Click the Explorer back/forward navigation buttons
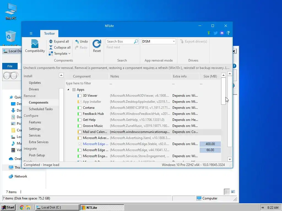282x211 pixels. [x=11, y=76]
